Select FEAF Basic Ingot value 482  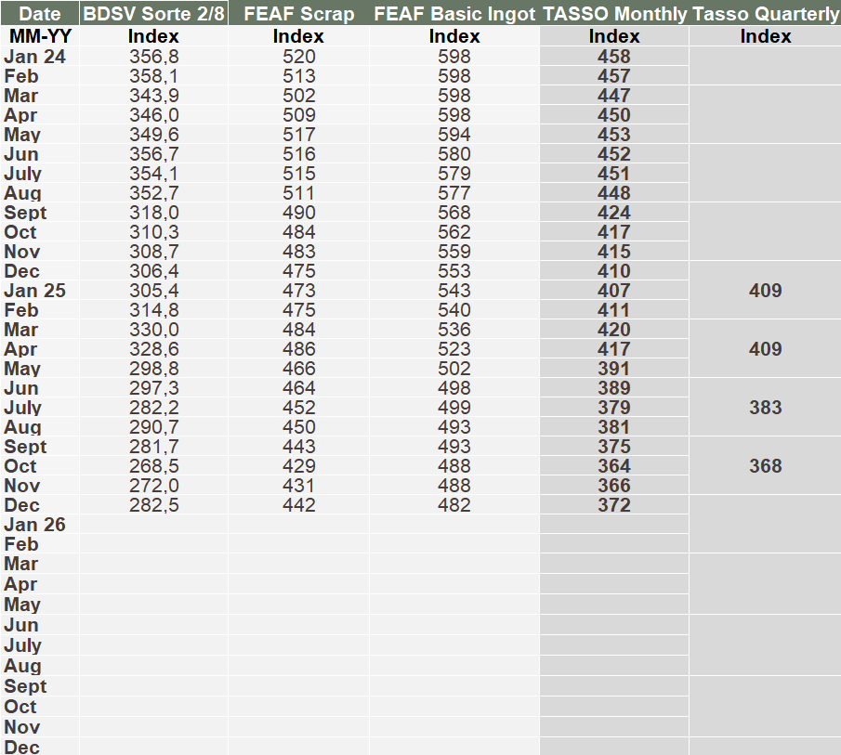click(x=454, y=505)
